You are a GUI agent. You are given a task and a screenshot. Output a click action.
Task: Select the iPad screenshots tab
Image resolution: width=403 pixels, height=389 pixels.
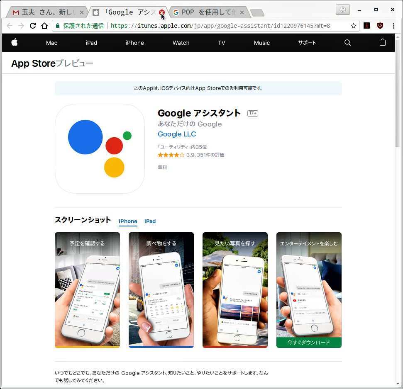(x=150, y=221)
